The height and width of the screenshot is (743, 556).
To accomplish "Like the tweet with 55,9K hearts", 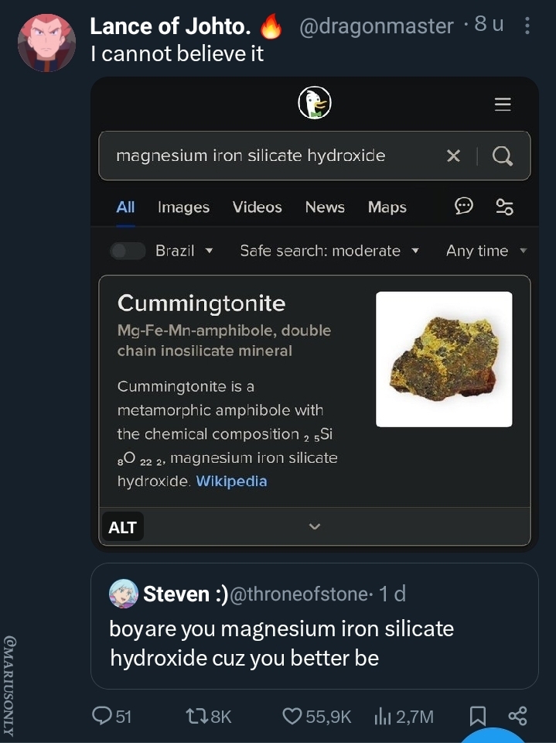I will [292, 716].
